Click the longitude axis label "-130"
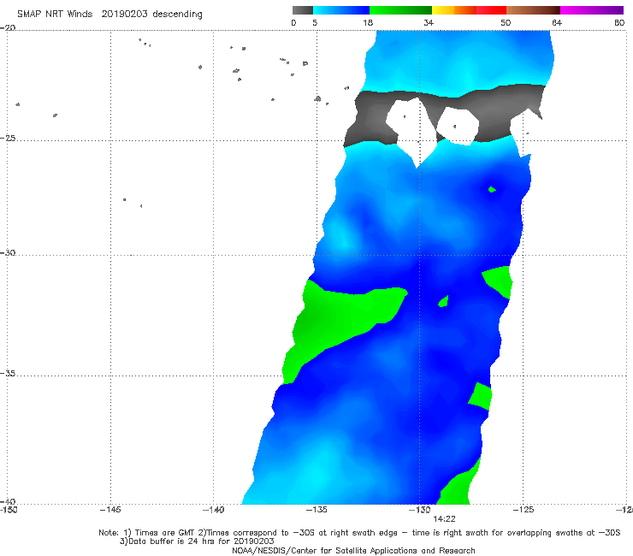 [420, 510]
